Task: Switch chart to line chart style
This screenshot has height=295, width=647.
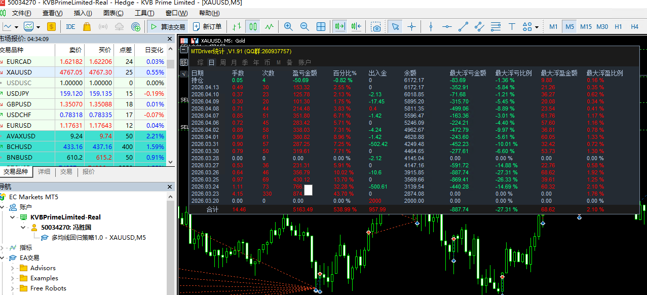Action: (x=269, y=26)
